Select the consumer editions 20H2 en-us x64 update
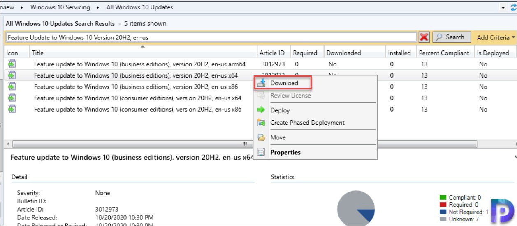Image resolution: width=517 pixels, height=226 pixels. coord(137,98)
